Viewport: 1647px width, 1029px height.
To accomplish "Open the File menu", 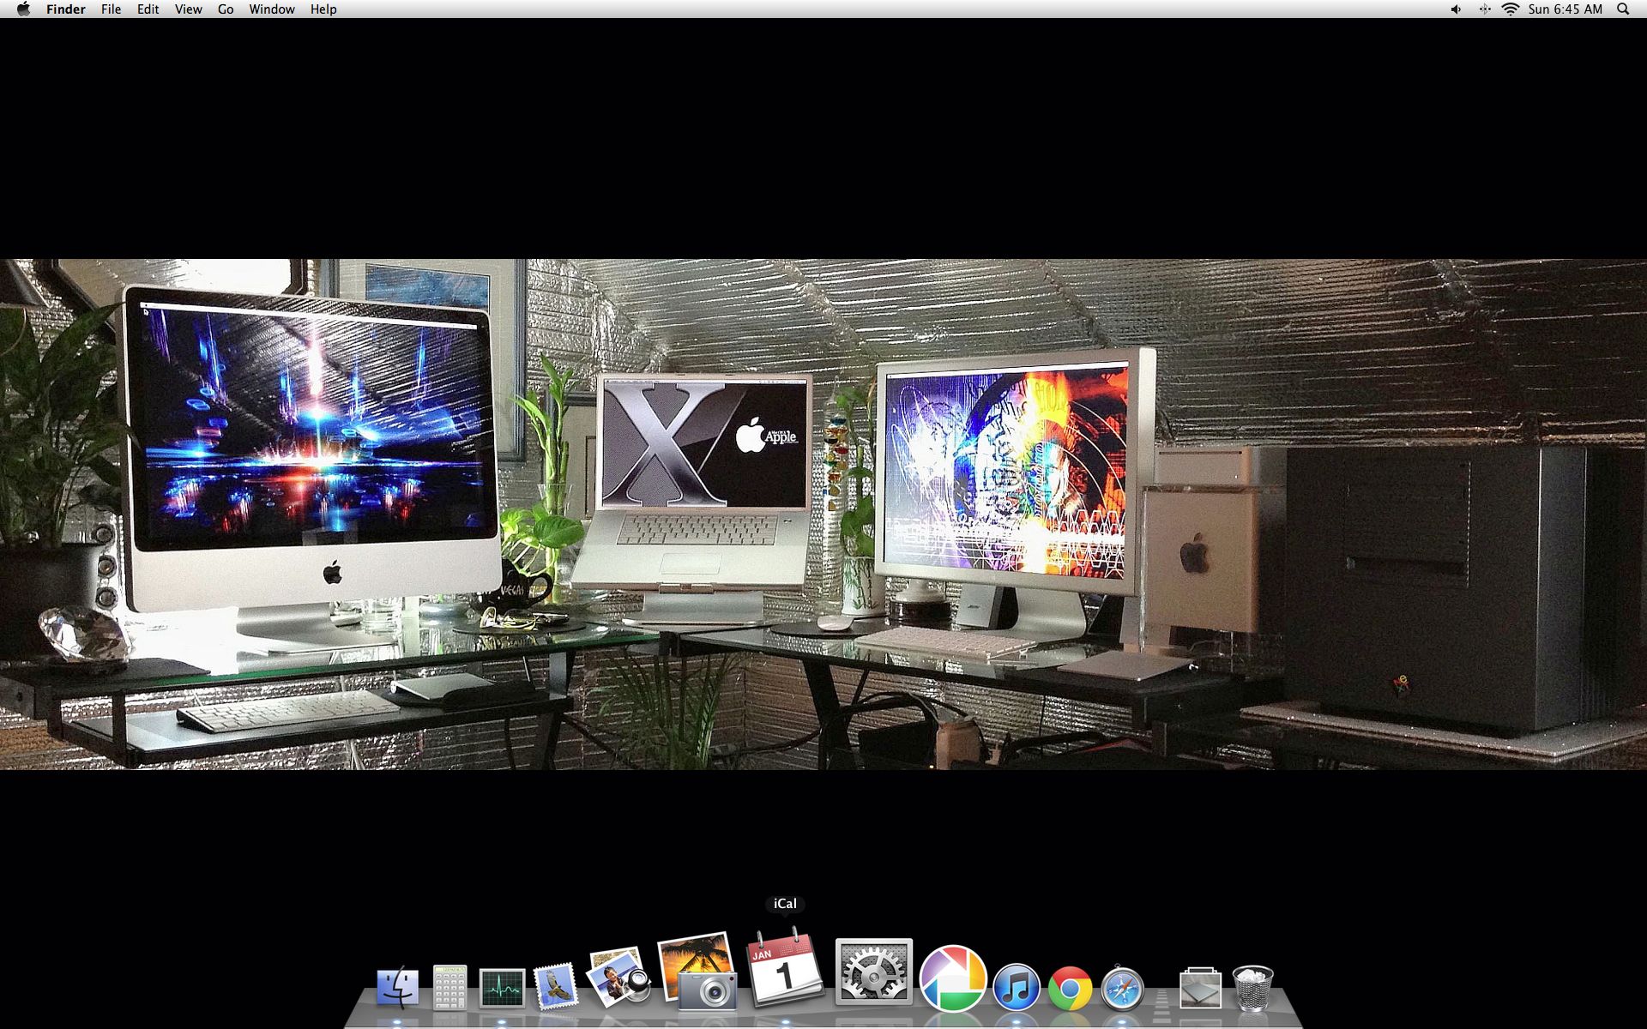I will (111, 9).
